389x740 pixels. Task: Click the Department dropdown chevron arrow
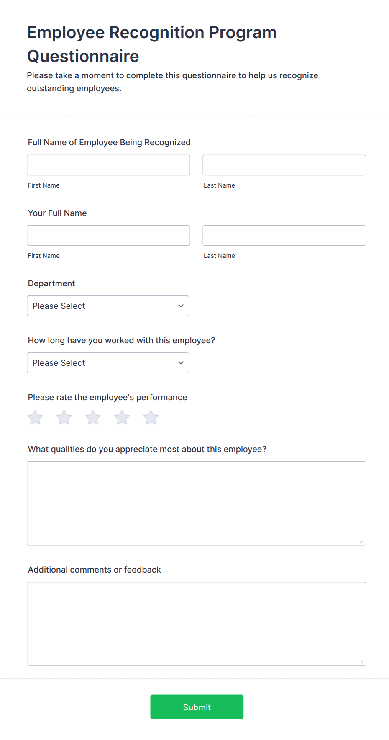181,306
